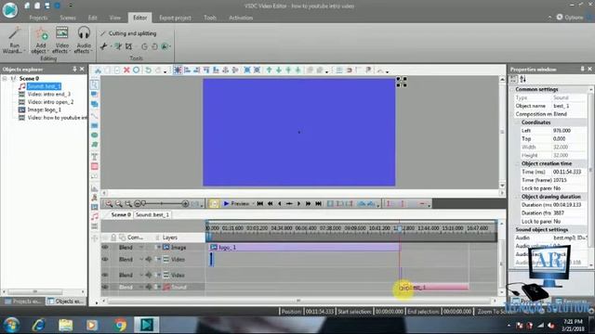The image size is (595, 334).
Task: Collapse the Object creation time group
Action: pyautogui.click(x=517, y=163)
